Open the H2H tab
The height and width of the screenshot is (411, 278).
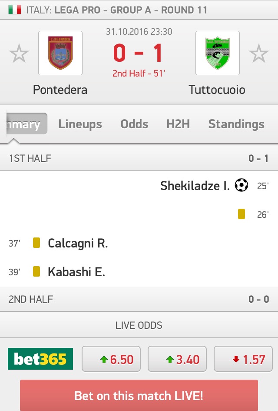178,124
